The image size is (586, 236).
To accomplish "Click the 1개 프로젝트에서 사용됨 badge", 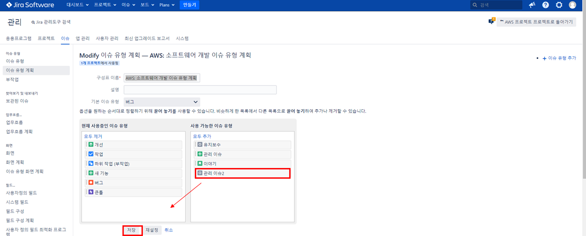I will click(x=100, y=63).
